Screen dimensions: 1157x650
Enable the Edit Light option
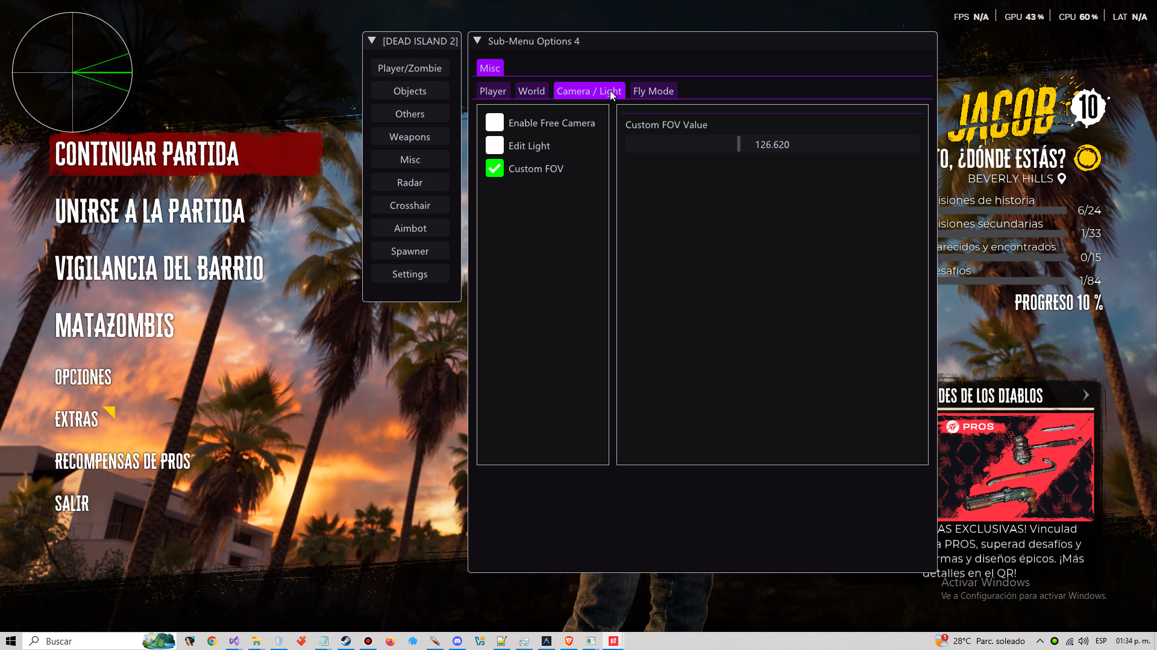(x=494, y=145)
